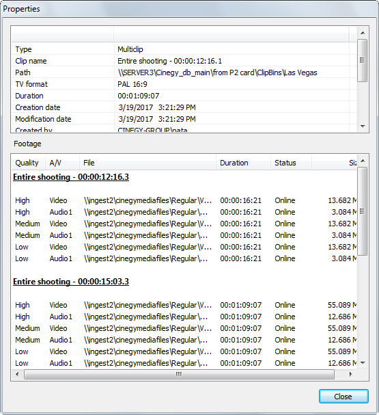Select Medium Video row with 13.682 size
Image resolution: width=379 pixels, height=415 pixels.
(x=184, y=224)
